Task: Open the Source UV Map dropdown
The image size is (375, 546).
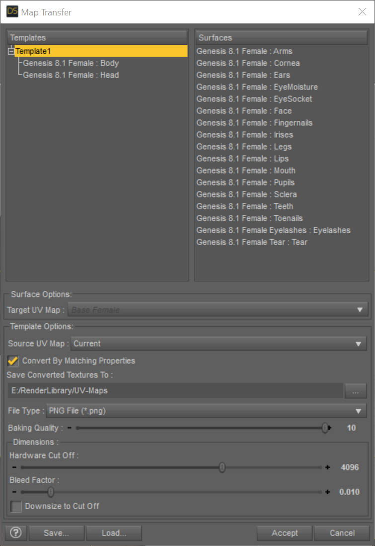Action: [219, 344]
